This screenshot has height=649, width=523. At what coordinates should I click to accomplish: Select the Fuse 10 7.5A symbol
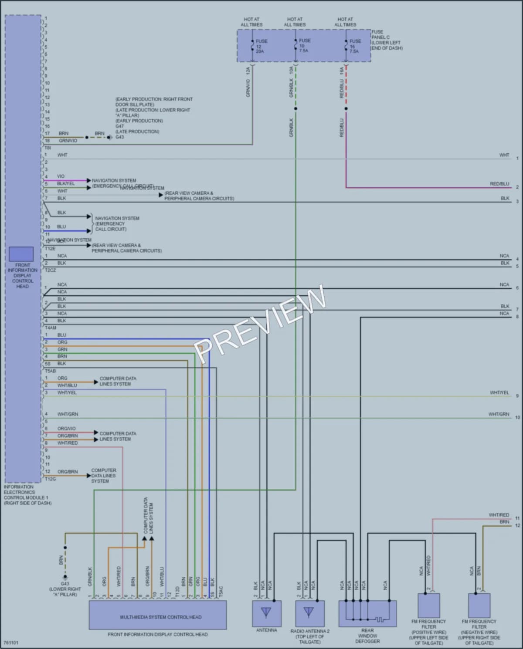click(295, 46)
